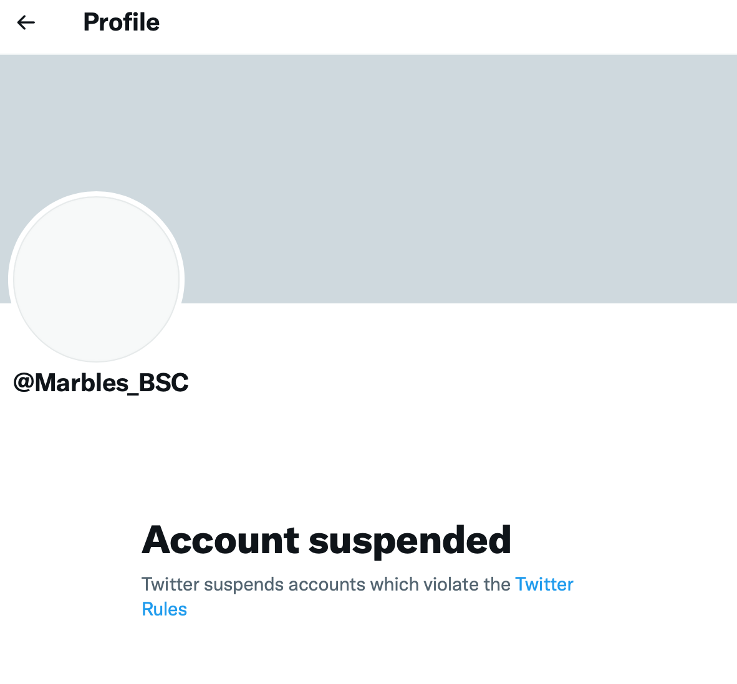Click the 'Twitter suspends accounts' explanation text
This screenshot has width=737, height=684.
tap(325, 584)
